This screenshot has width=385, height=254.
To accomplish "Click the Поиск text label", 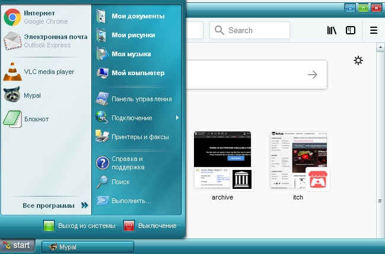I will pos(120,182).
